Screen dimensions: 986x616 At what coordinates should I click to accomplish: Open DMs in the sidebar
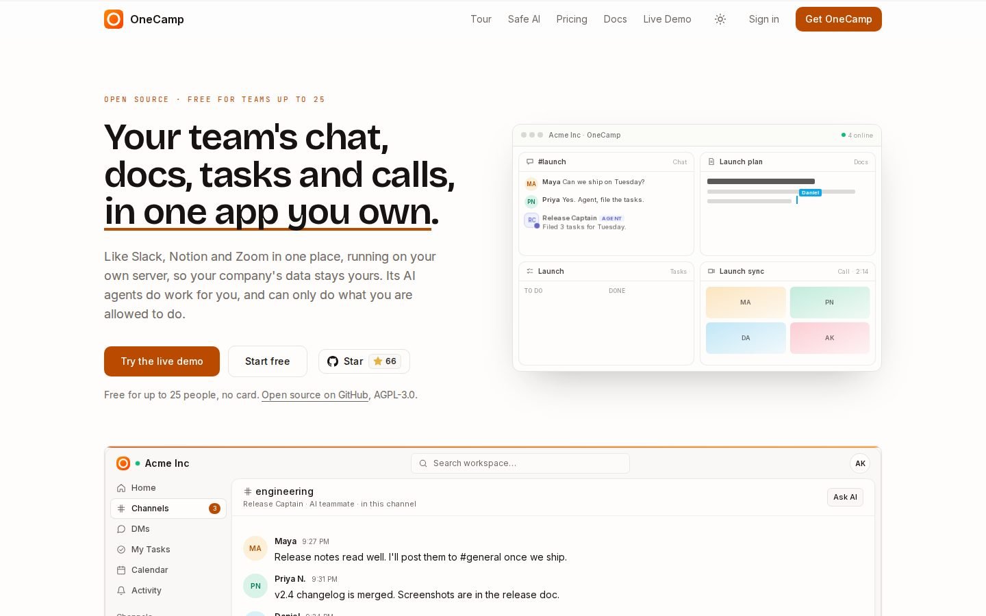(x=168, y=529)
